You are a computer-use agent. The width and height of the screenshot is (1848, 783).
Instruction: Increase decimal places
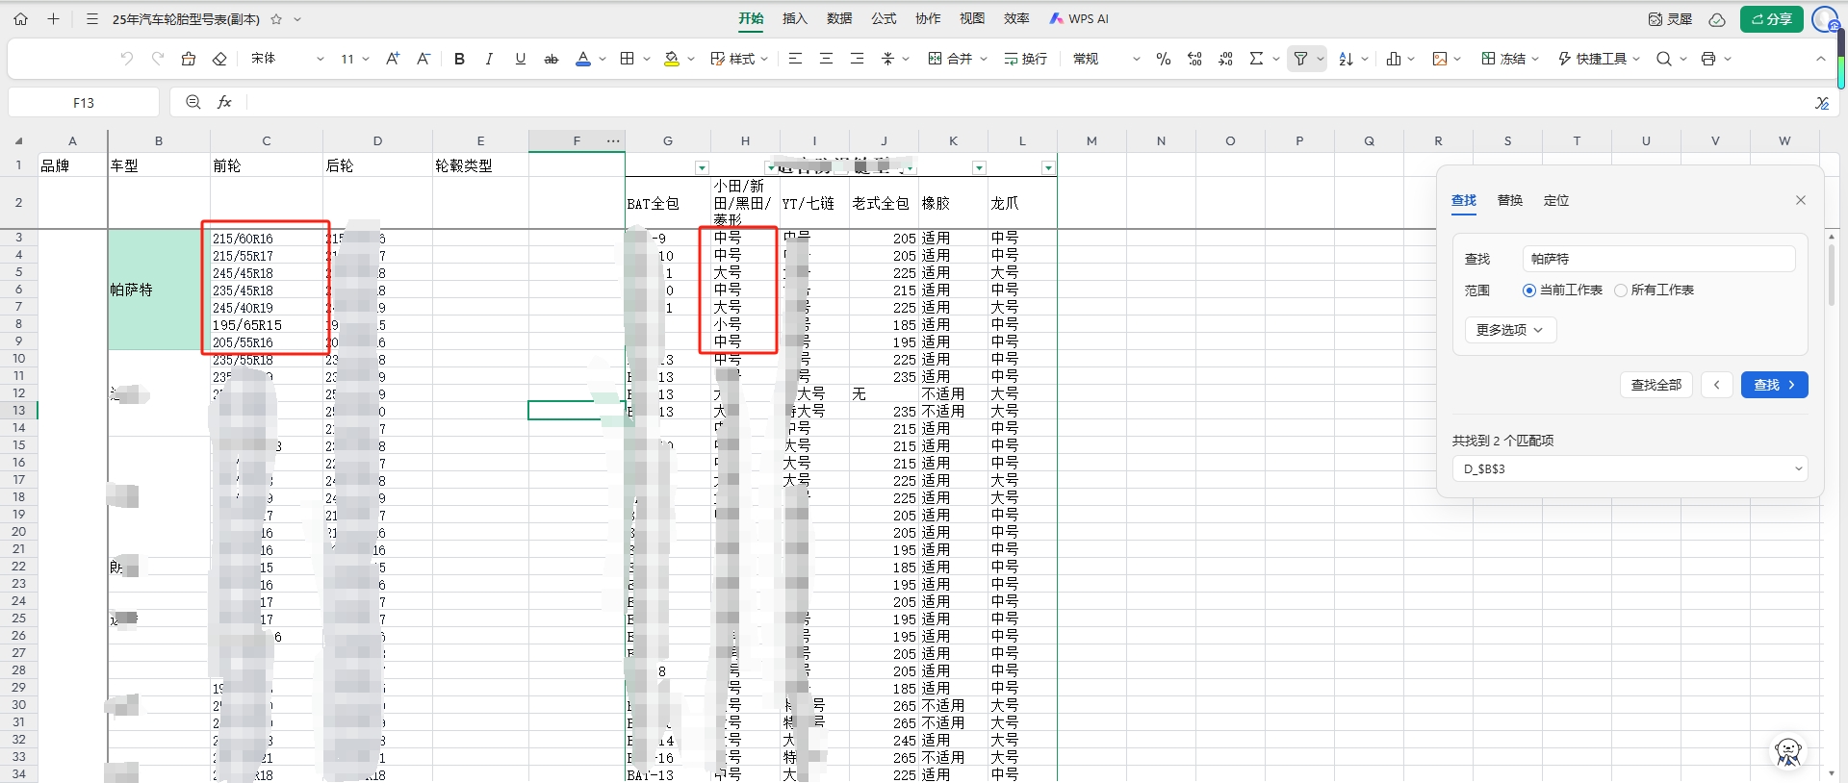click(1194, 59)
